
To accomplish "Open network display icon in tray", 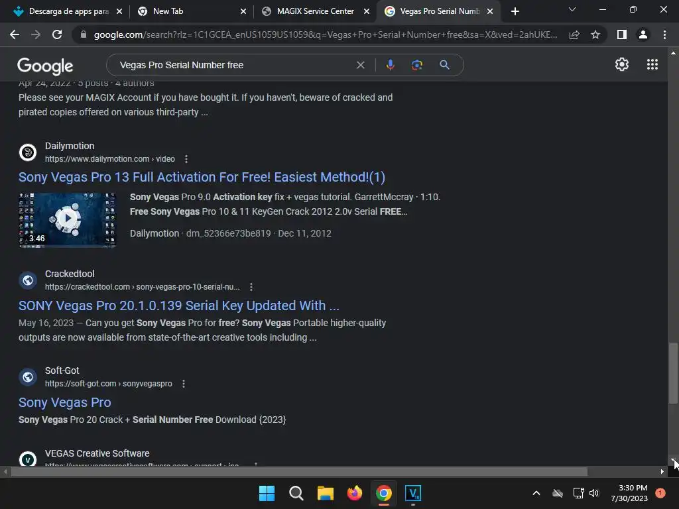I will click(x=578, y=493).
